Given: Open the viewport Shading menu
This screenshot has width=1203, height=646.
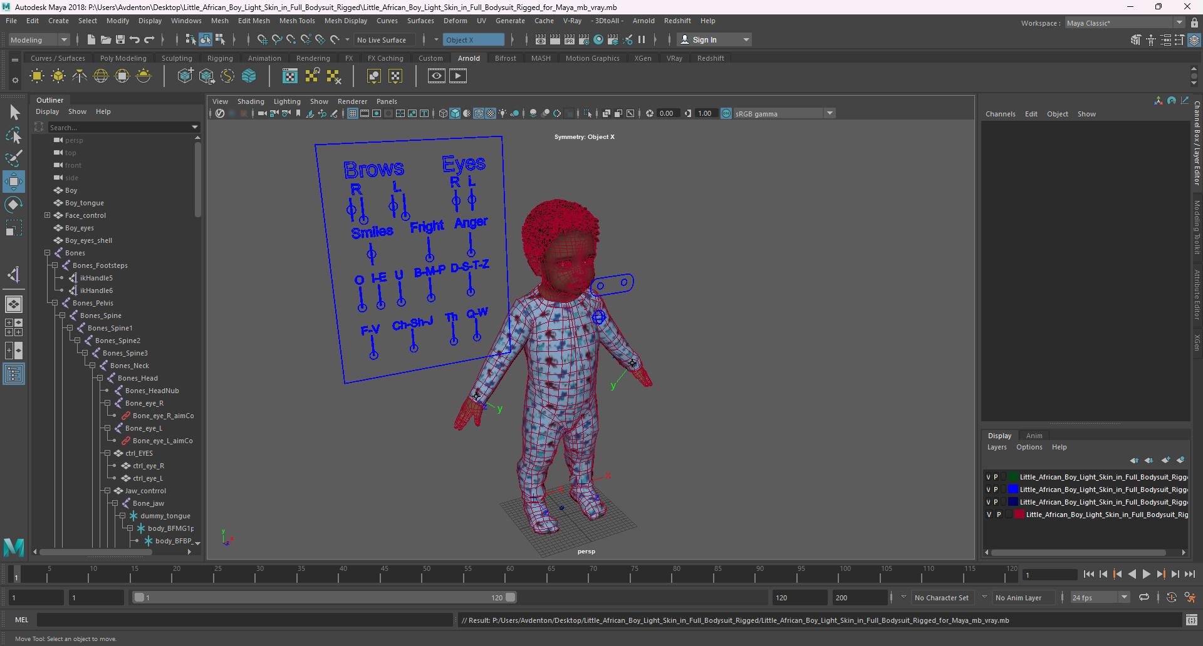Looking at the screenshot, I should click(x=251, y=101).
